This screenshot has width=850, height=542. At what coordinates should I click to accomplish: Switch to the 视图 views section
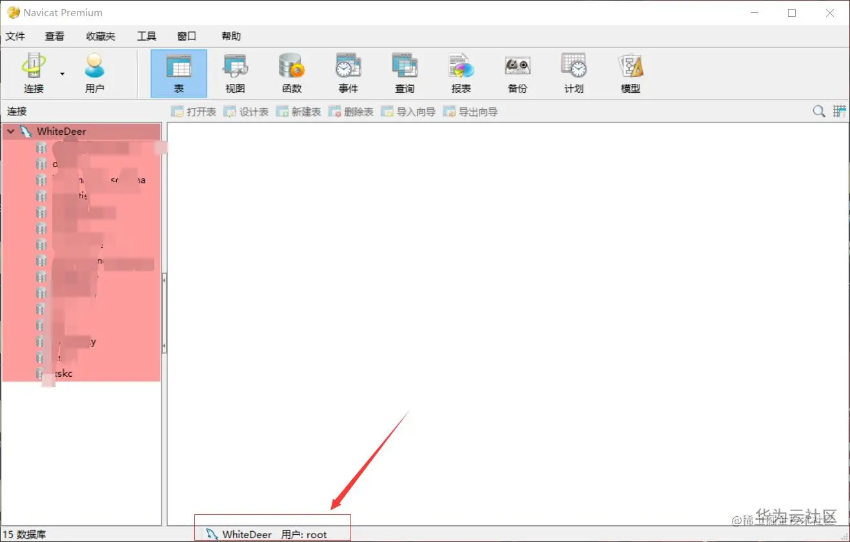(x=235, y=73)
